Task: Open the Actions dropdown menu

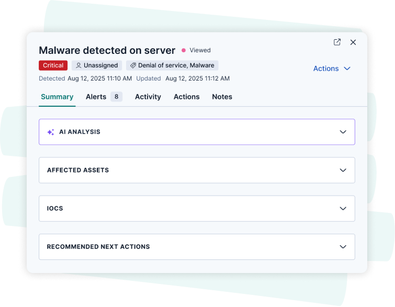Action: [x=332, y=69]
